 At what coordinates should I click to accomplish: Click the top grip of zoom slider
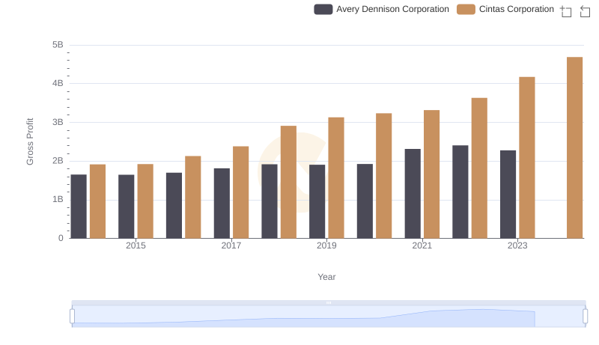(329, 302)
